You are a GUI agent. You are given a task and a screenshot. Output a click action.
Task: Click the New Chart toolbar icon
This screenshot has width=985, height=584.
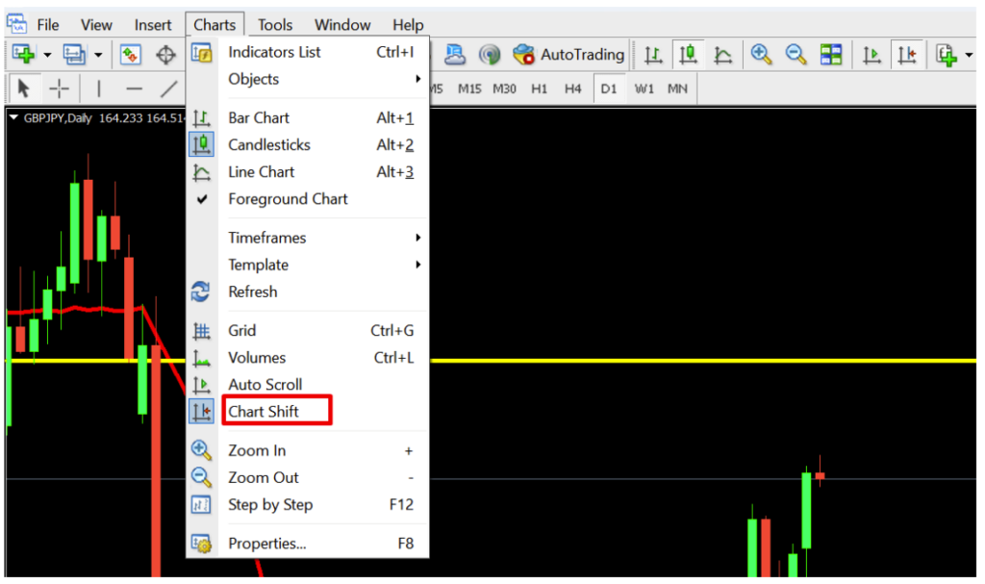[x=23, y=55]
